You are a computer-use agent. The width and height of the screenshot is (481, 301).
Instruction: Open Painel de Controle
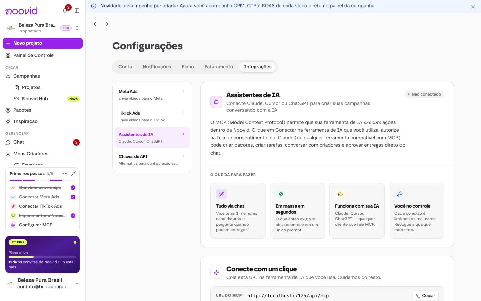point(42,56)
